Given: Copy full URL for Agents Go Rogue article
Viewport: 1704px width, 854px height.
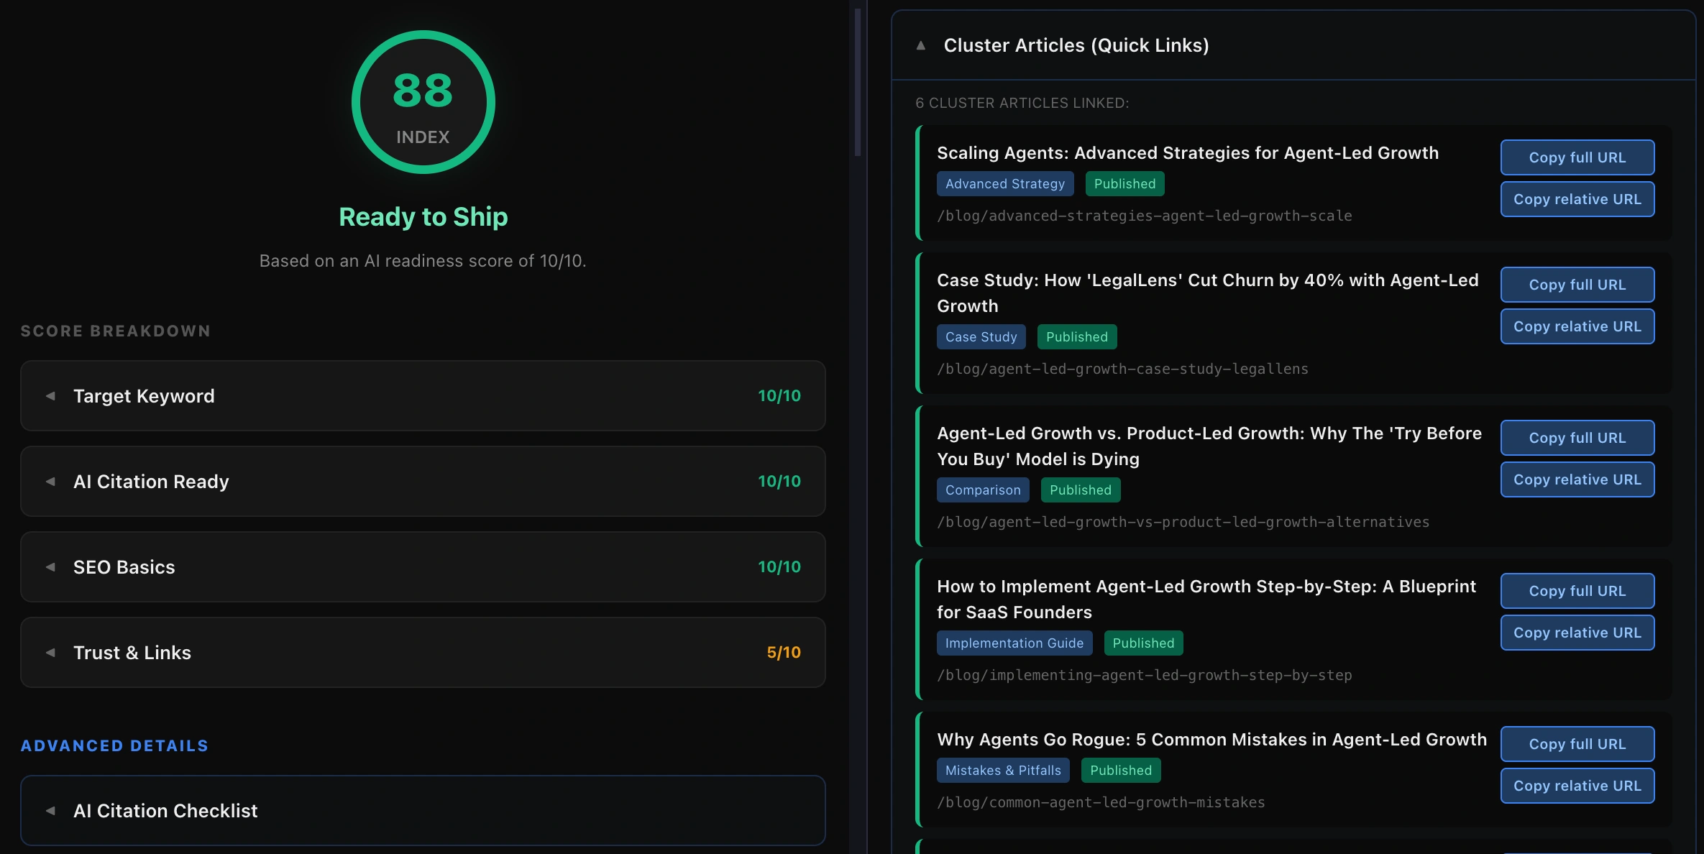Looking at the screenshot, I should (1577, 744).
